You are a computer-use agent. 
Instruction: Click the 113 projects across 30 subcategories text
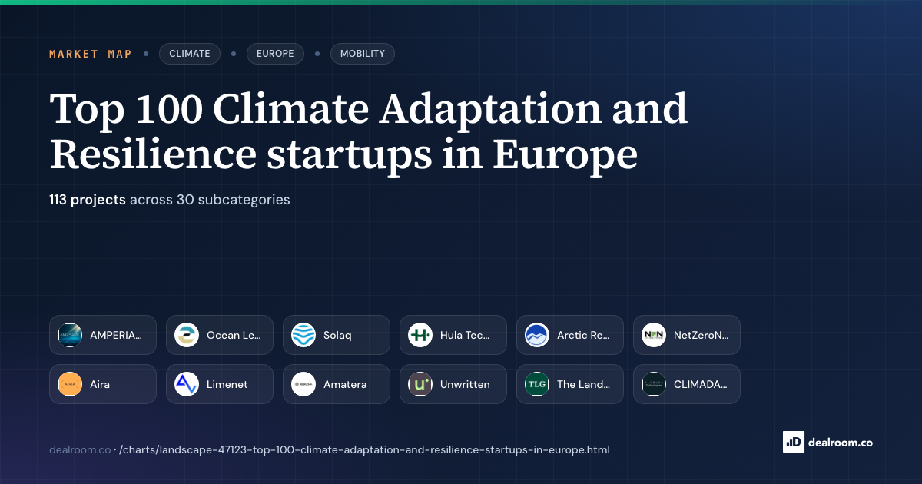pyautogui.click(x=170, y=200)
